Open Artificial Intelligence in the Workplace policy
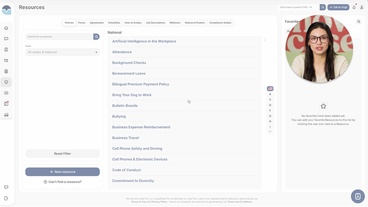 144,41
